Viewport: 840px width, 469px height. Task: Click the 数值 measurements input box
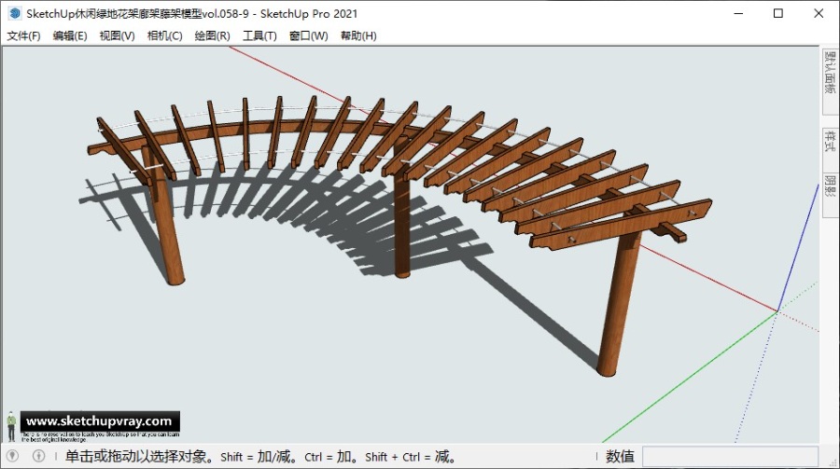coord(730,457)
